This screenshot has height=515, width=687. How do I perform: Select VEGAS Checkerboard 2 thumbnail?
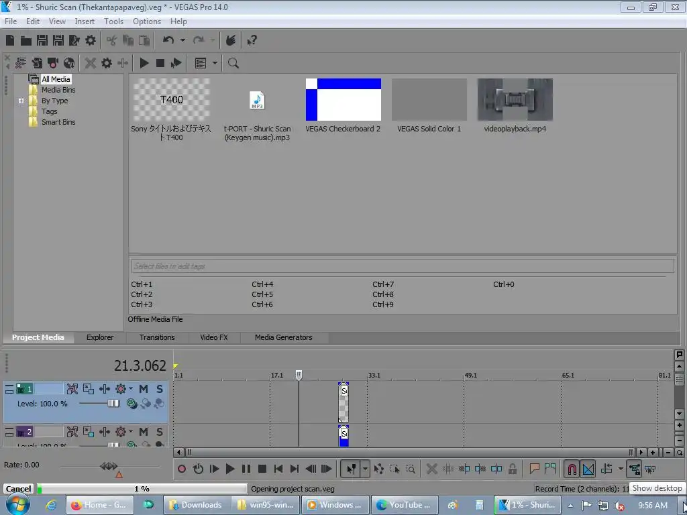[343, 99]
